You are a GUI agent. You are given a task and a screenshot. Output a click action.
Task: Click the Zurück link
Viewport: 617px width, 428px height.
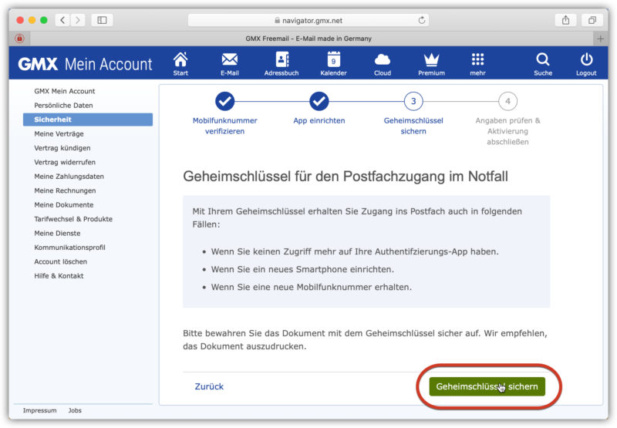point(209,386)
